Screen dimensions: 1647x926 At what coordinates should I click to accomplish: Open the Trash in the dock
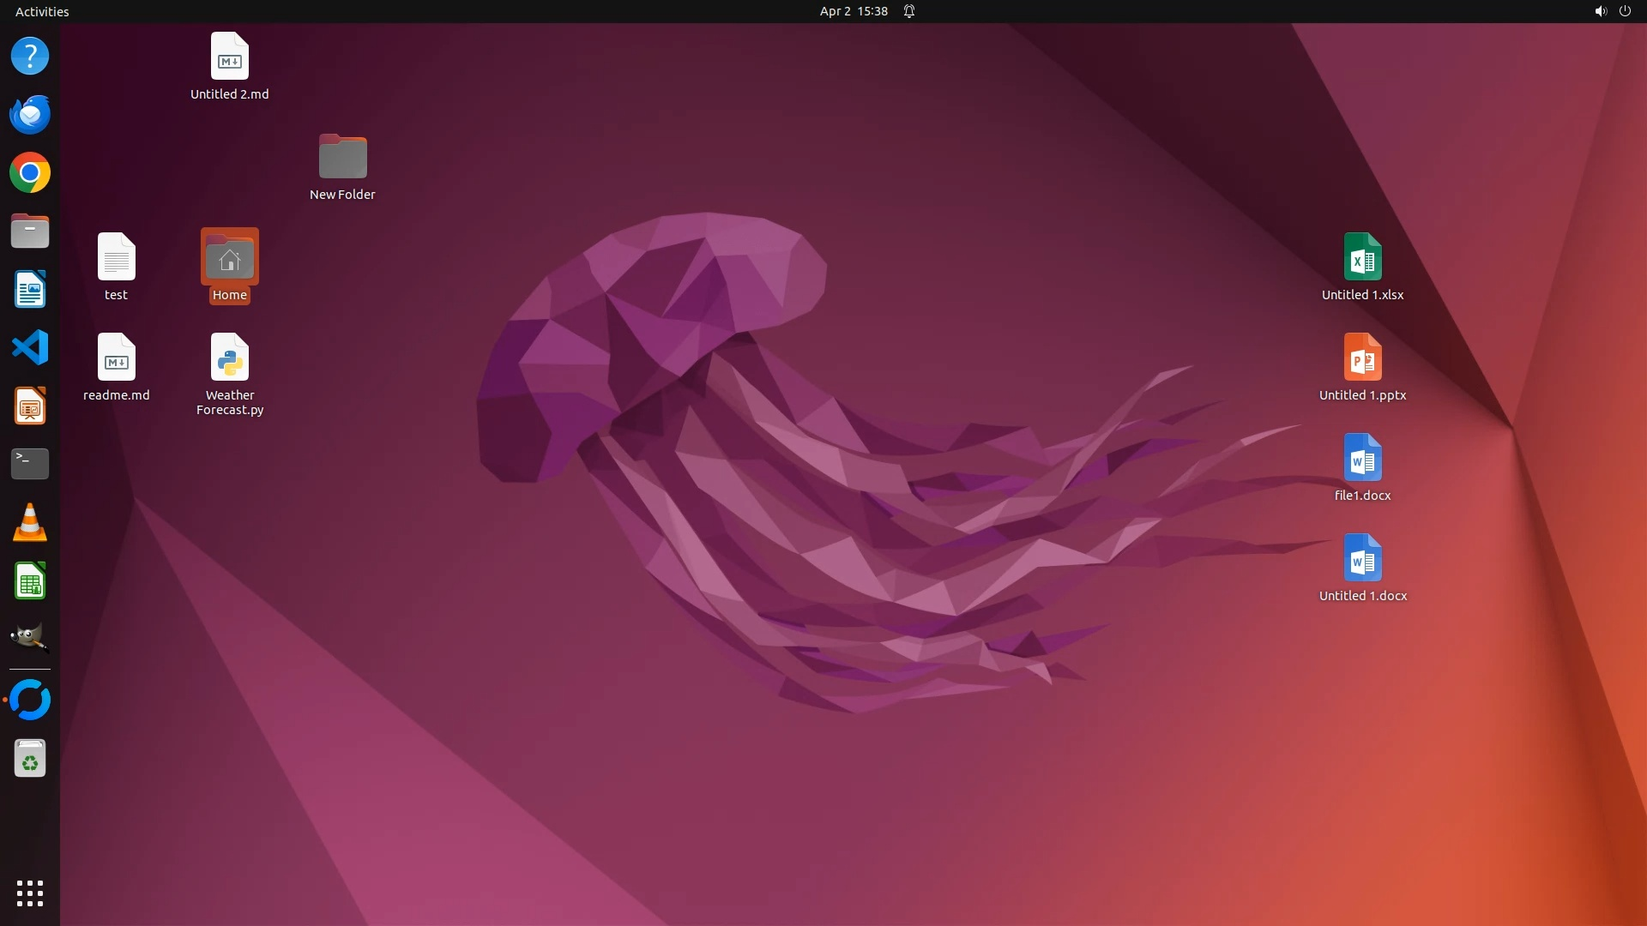[30, 759]
